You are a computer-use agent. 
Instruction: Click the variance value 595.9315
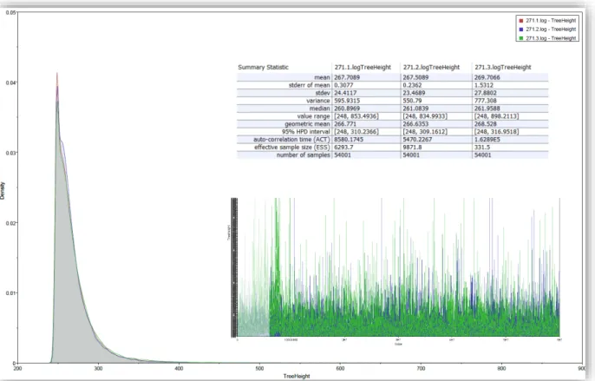pyautogui.click(x=347, y=101)
